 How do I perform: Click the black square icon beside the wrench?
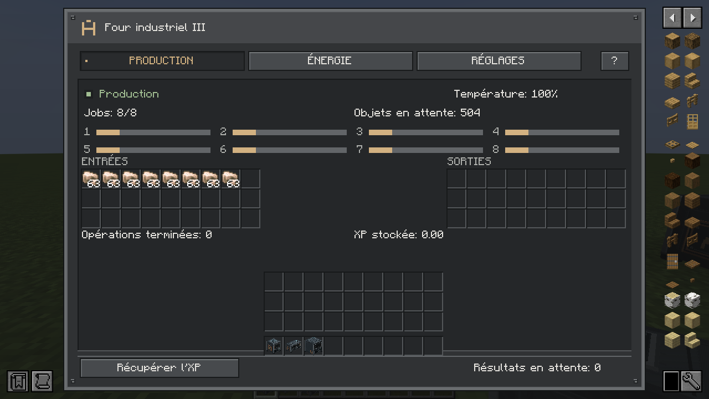(x=671, y=381)
